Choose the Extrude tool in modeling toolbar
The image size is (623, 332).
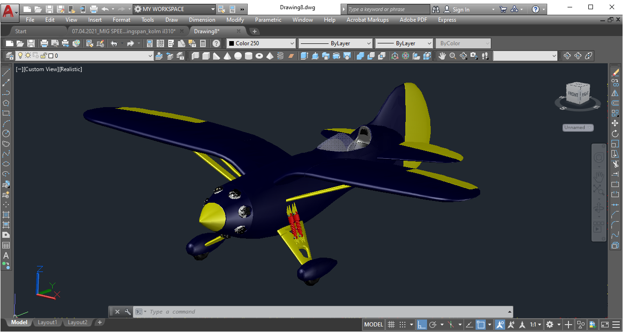(304, 56)
